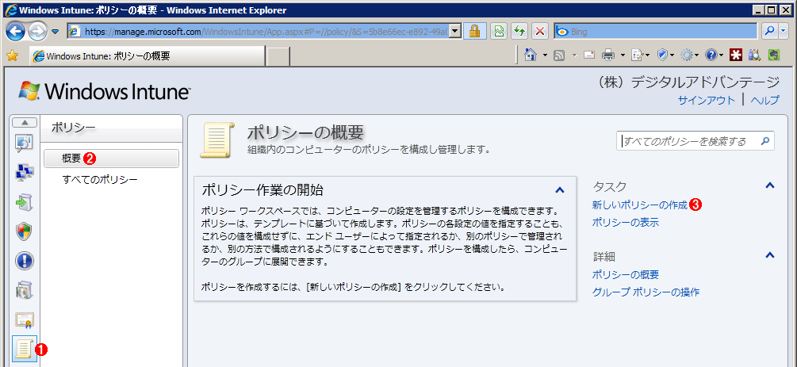Click the ポリシーの表示 task link
This screenshot has width=797, height=367.
(626, 222)
